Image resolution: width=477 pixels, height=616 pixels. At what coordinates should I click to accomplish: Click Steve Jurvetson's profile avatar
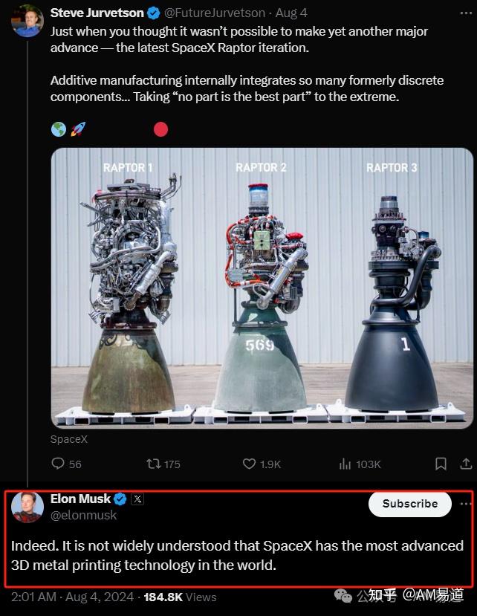[x=27, y=21]
